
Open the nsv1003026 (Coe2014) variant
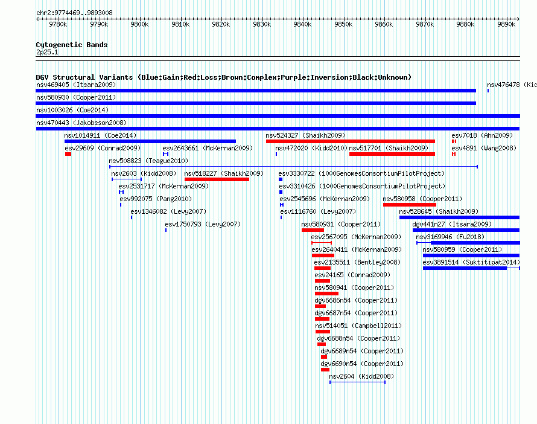72,110
